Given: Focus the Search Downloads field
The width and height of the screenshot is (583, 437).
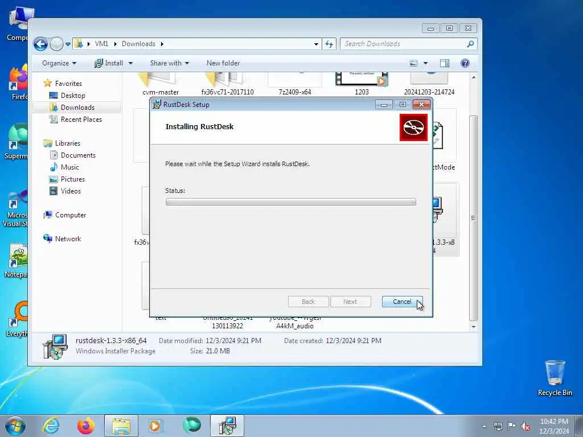Looking at the screenshot, I should (408, 44).
